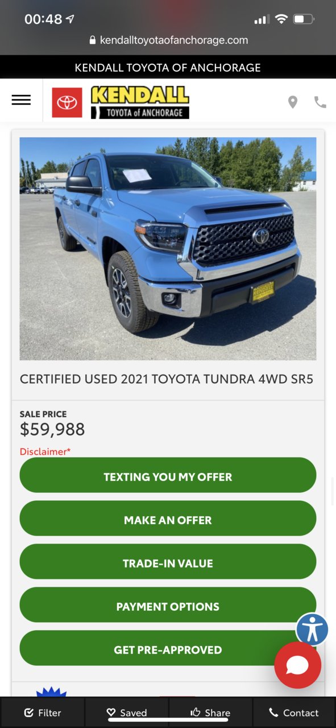Image resolution: width=336 pixels, height=728 pixels.
Task: Open Certified Used 2021 Toyota Tundra listing title
Action: [x=167, y=379]
